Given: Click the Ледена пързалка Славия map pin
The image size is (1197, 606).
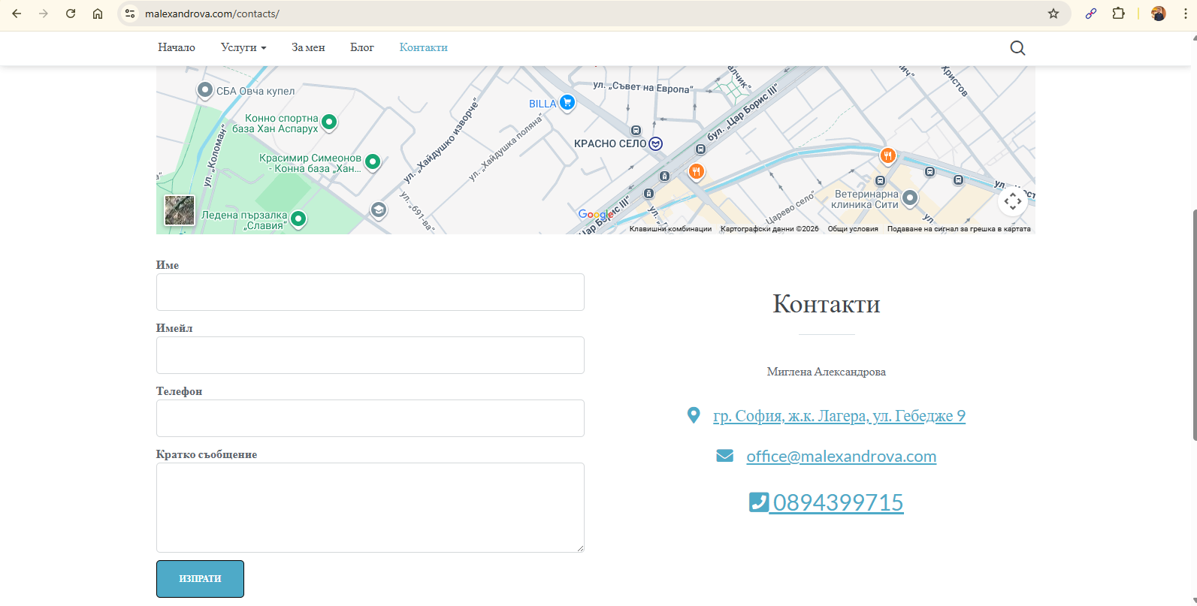Looking at the screenshot, I should tap(298, 219).
